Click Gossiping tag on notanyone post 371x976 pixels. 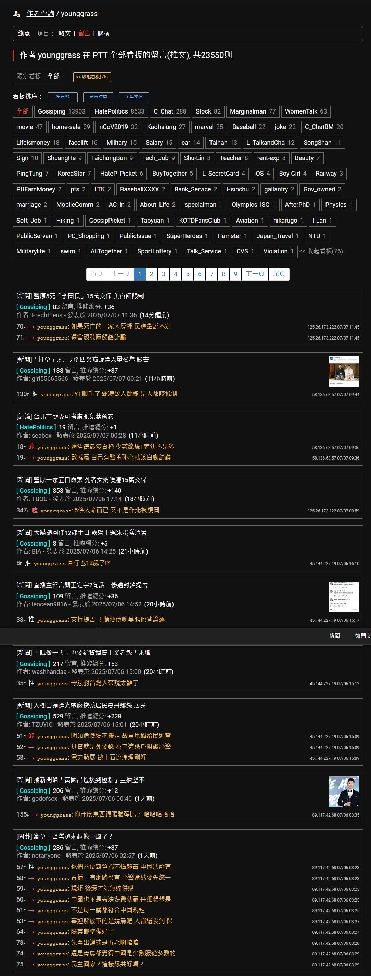point(33,847)
